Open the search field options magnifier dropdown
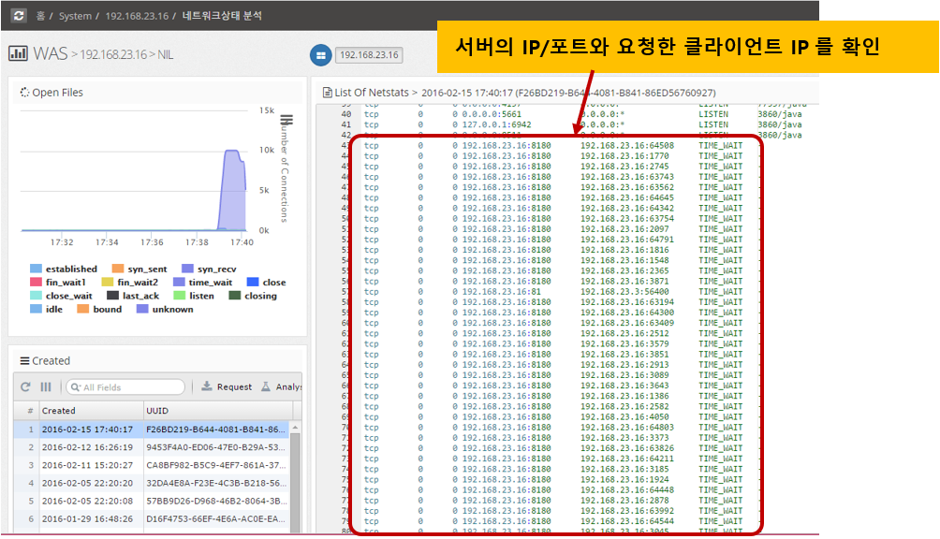The height and width of the screenshot is (539, 940). 76,387
